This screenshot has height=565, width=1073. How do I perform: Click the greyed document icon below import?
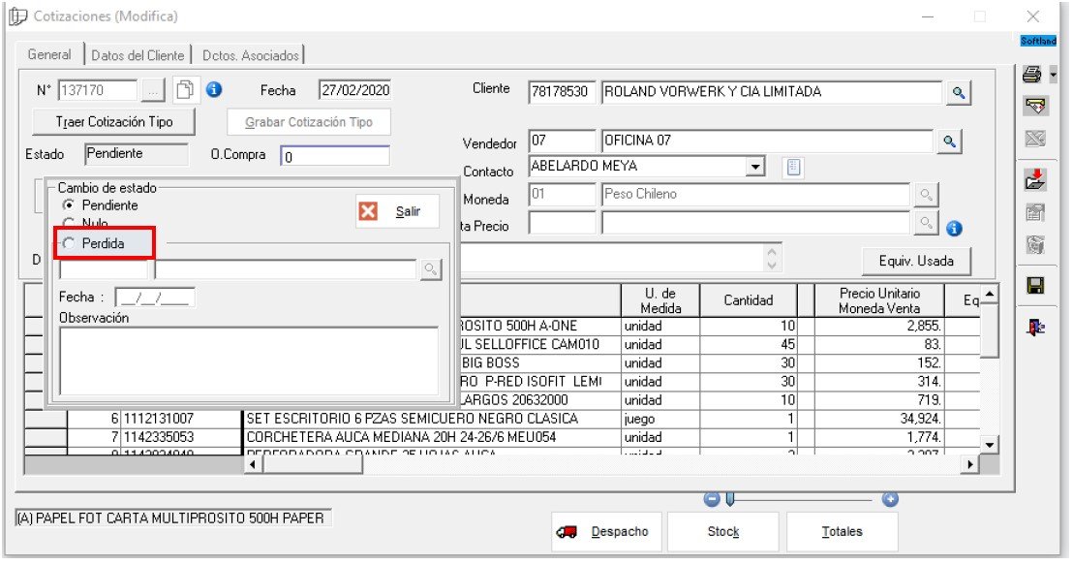point(1035,212)
